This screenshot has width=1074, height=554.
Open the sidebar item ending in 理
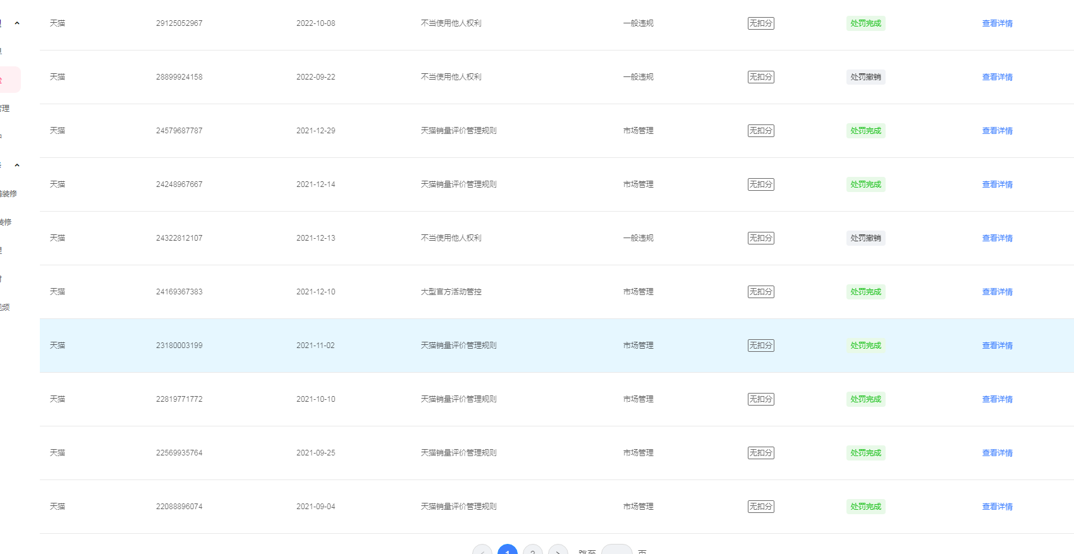(5, 109)
